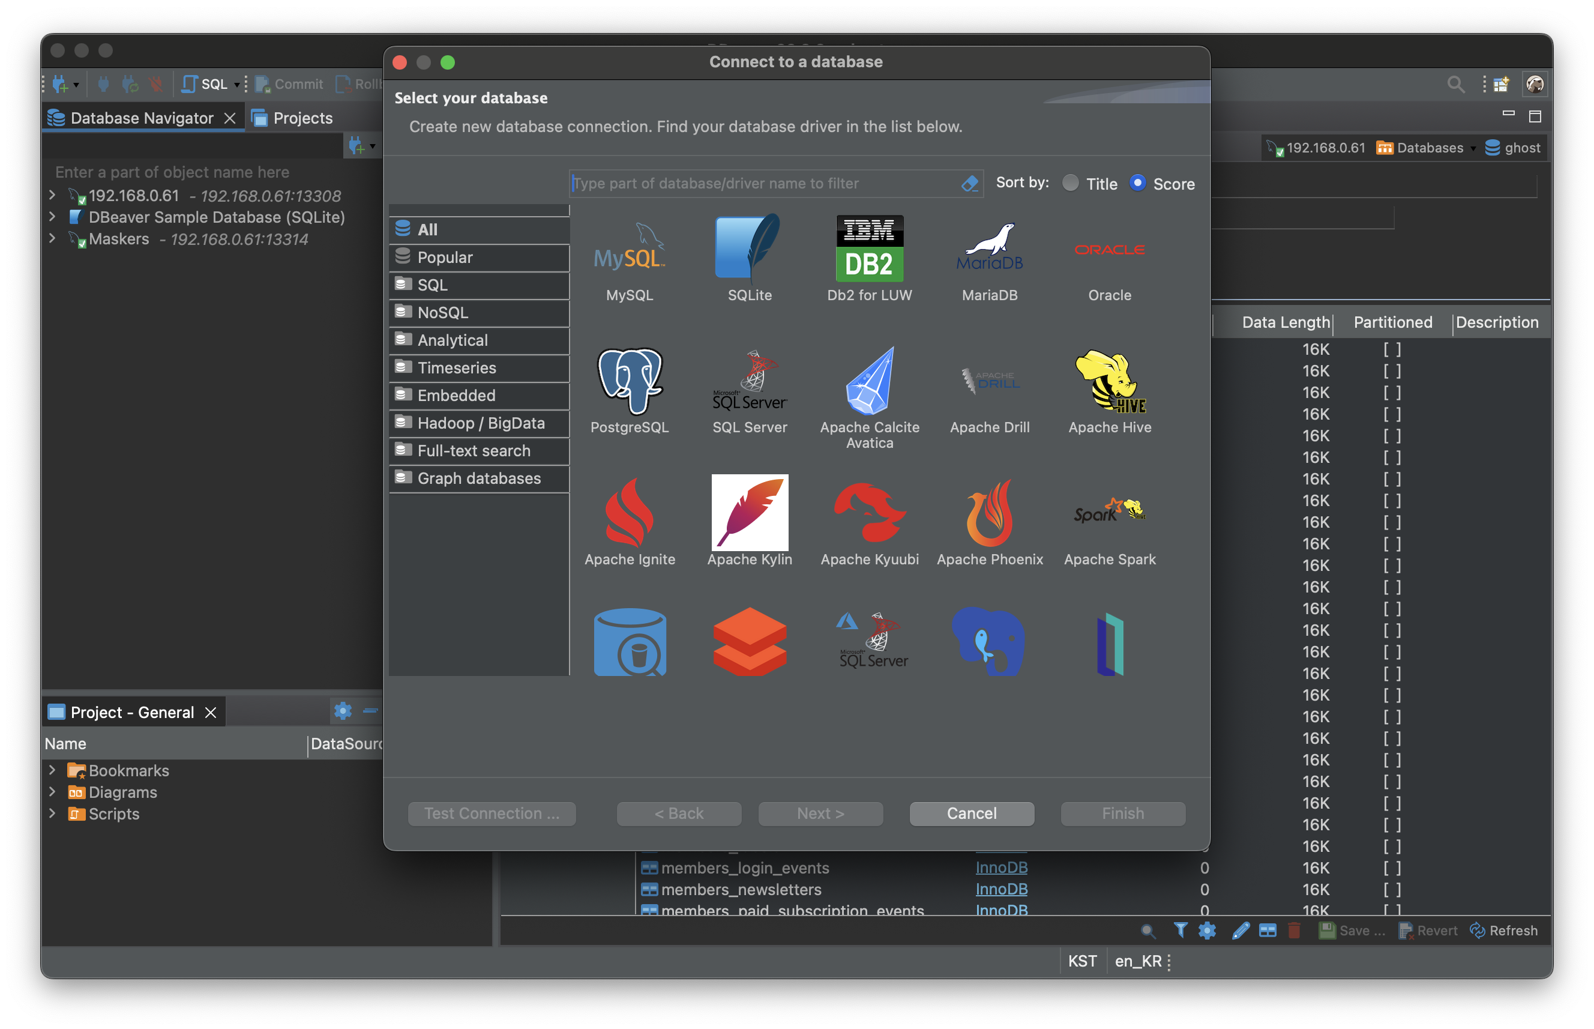Choose the Db2 for LUW icon
Screen dimensions: 1594x1029
(869, 249)
